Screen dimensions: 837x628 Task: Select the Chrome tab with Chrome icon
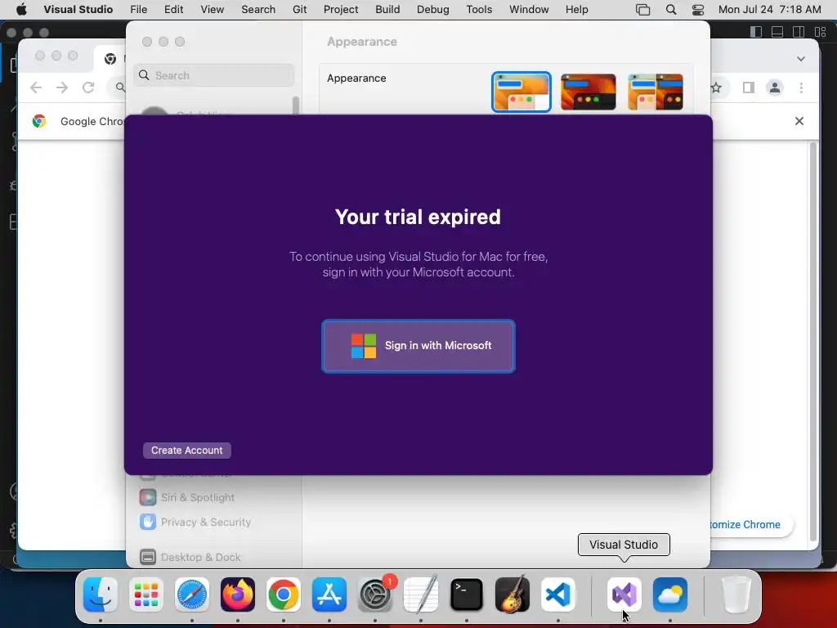click(x=110, y=59)
